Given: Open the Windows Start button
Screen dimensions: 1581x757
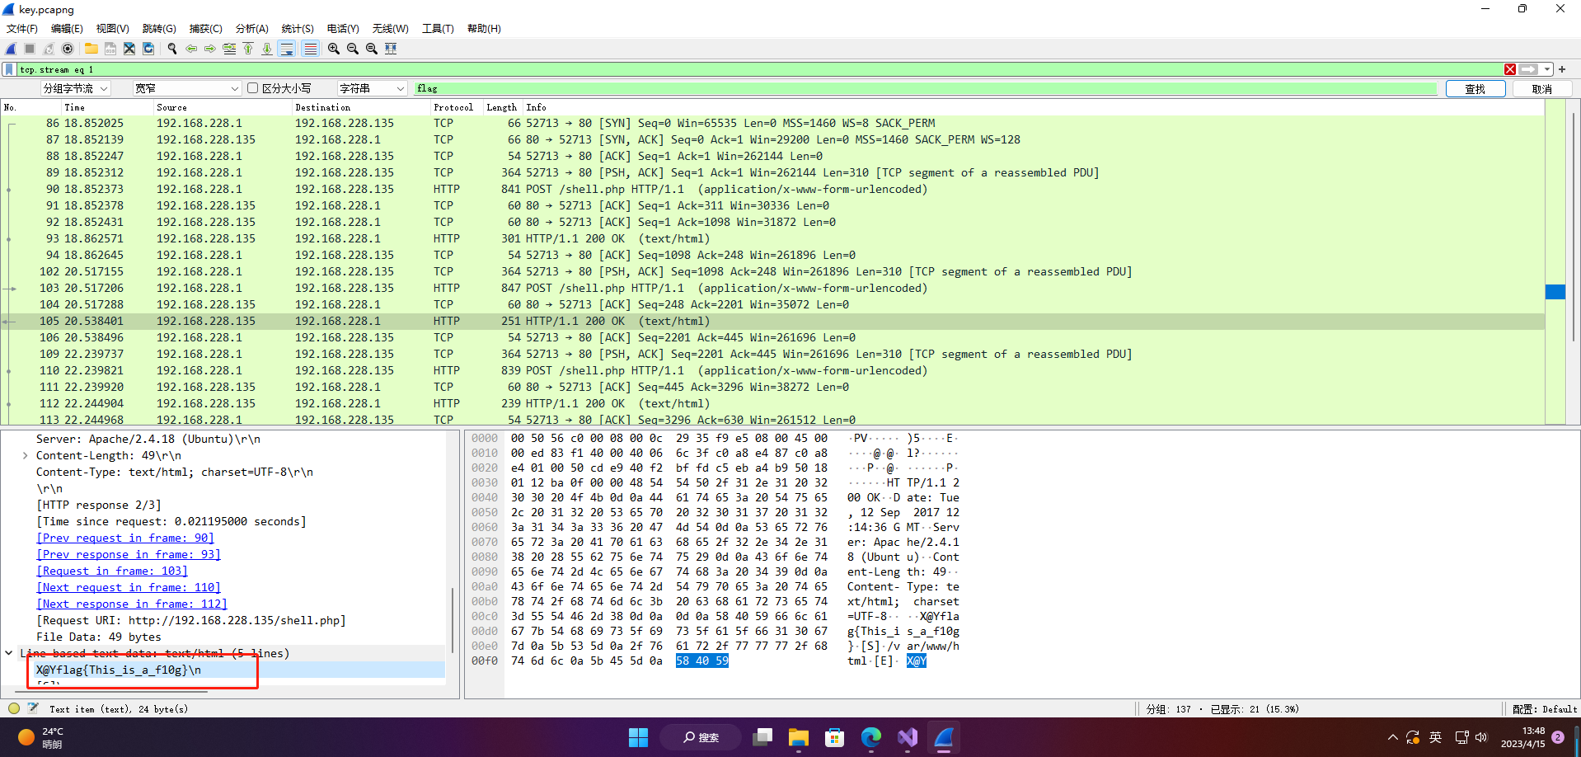Looking at the screenshot, I should (638, 737).
